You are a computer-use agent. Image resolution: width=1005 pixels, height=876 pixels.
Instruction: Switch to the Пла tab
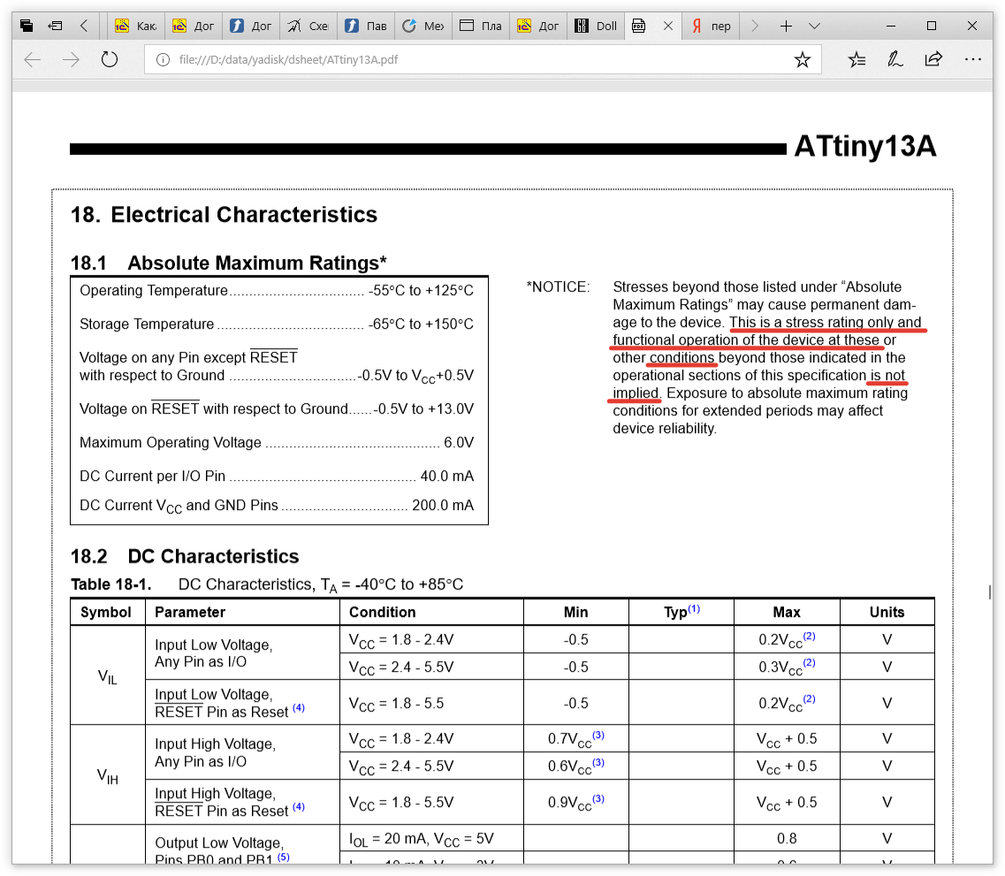(x=481, y=26)
